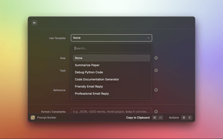
Task: Select the None template option
Action: 111,58
